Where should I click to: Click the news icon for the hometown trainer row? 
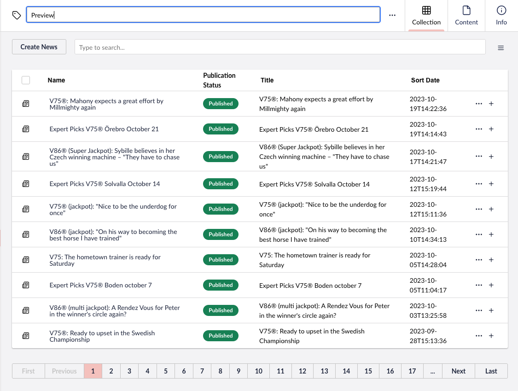[x=26, y=260]
